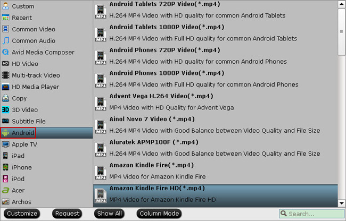Choose the Common Audio category
This screenshot has width=346, height=221.
point(46,40)
